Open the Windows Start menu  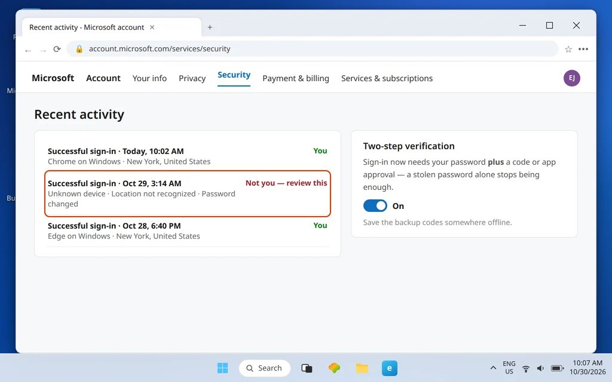(x=222, y=368)
